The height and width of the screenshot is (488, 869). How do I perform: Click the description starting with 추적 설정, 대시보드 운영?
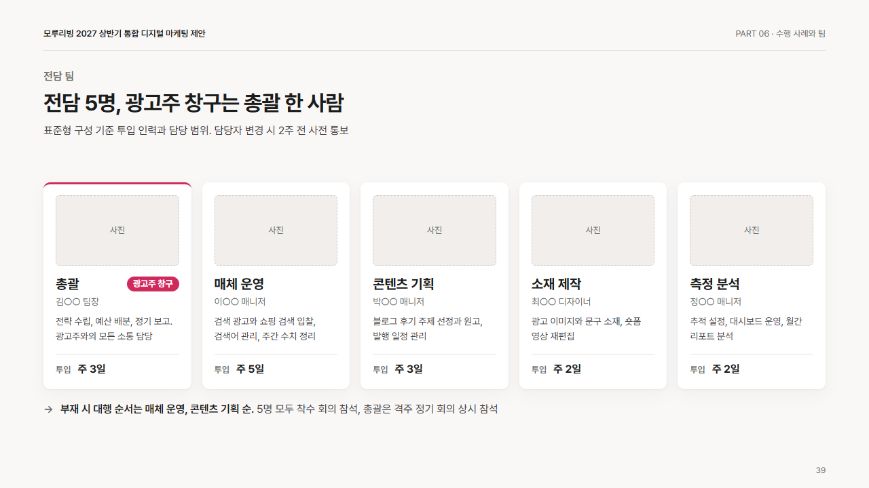coord(746,329)
